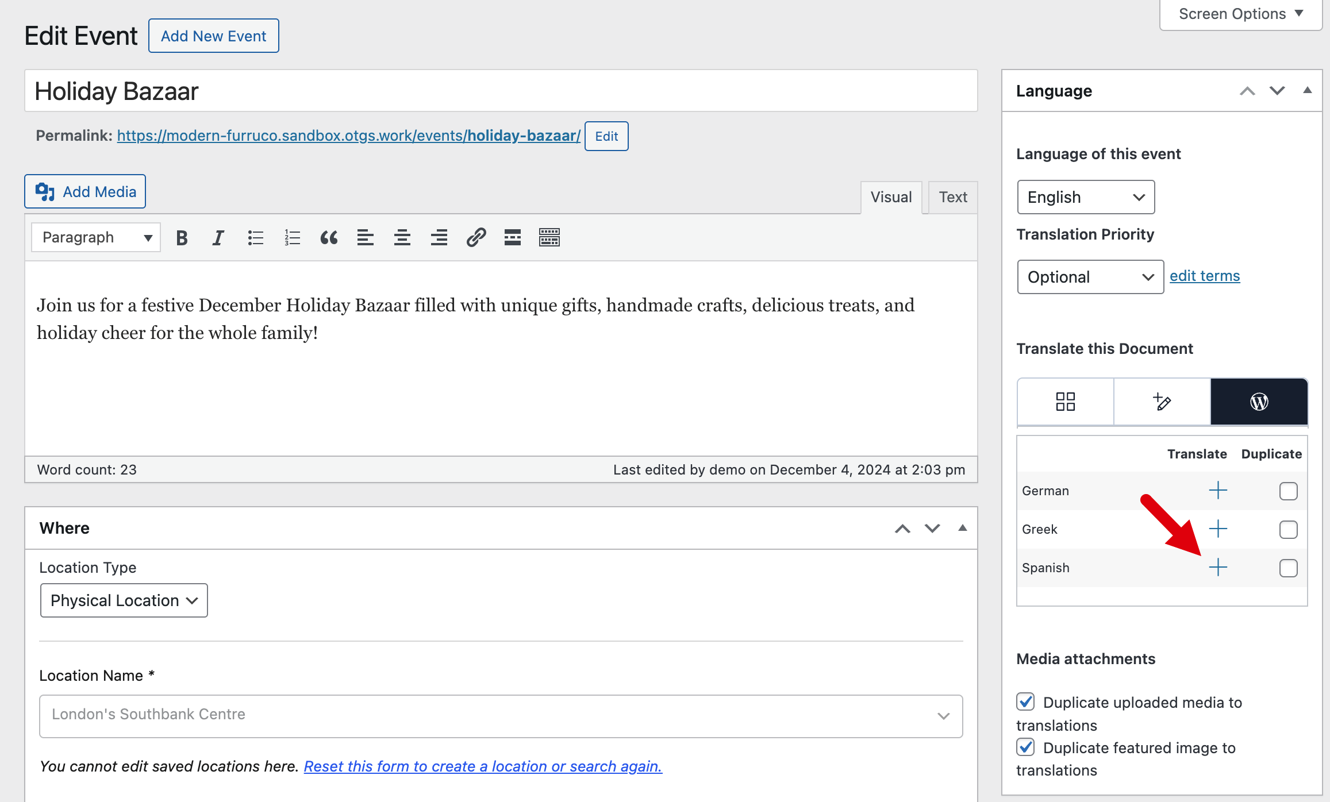This screenshot has height=802, width=1330.
Task: Add Spanish translation with plus icon
Action: click(1217, 568)
